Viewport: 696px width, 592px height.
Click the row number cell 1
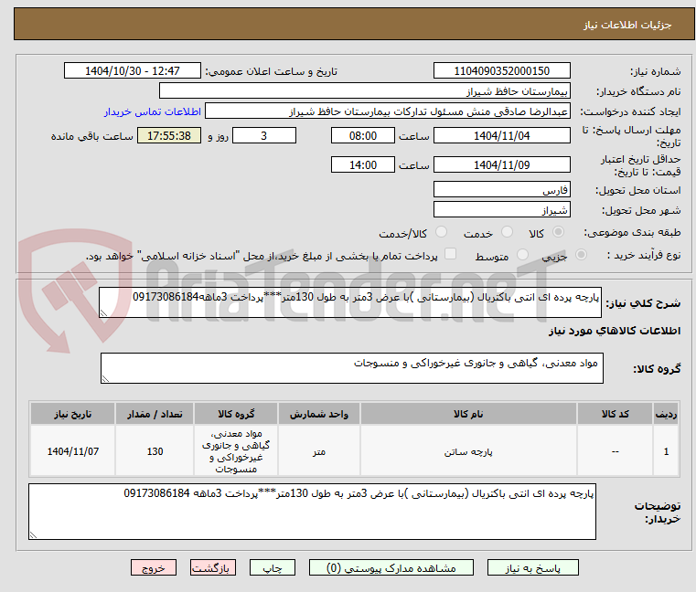point(666,451)
